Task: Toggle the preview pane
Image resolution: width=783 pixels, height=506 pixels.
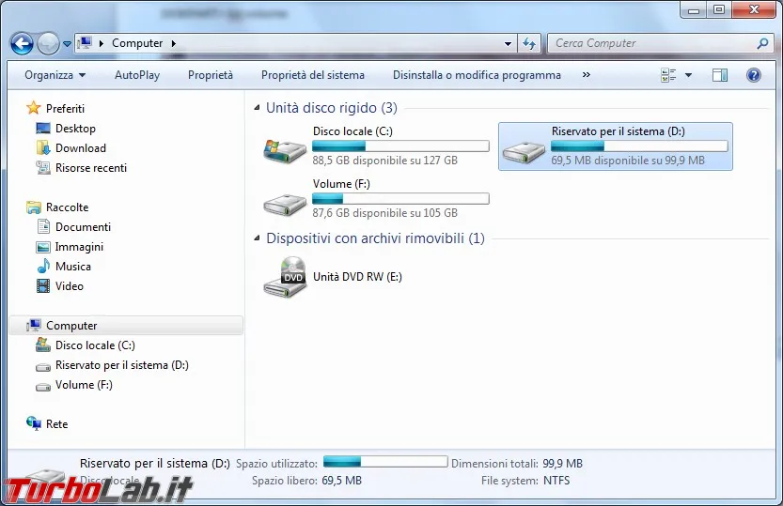Action: [720, 75]
